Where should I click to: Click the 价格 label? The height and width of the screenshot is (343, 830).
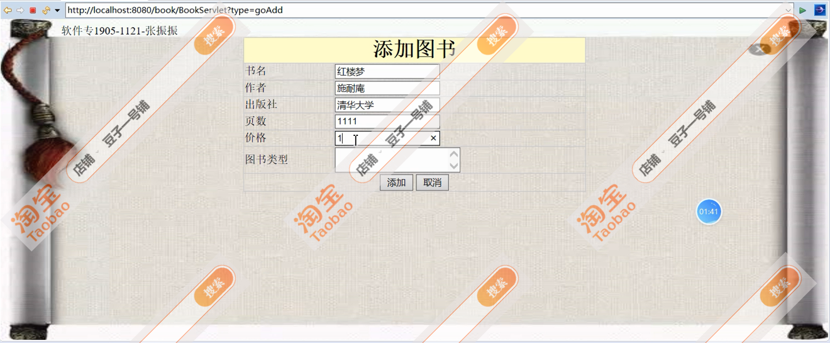click(x=256, y=138)
